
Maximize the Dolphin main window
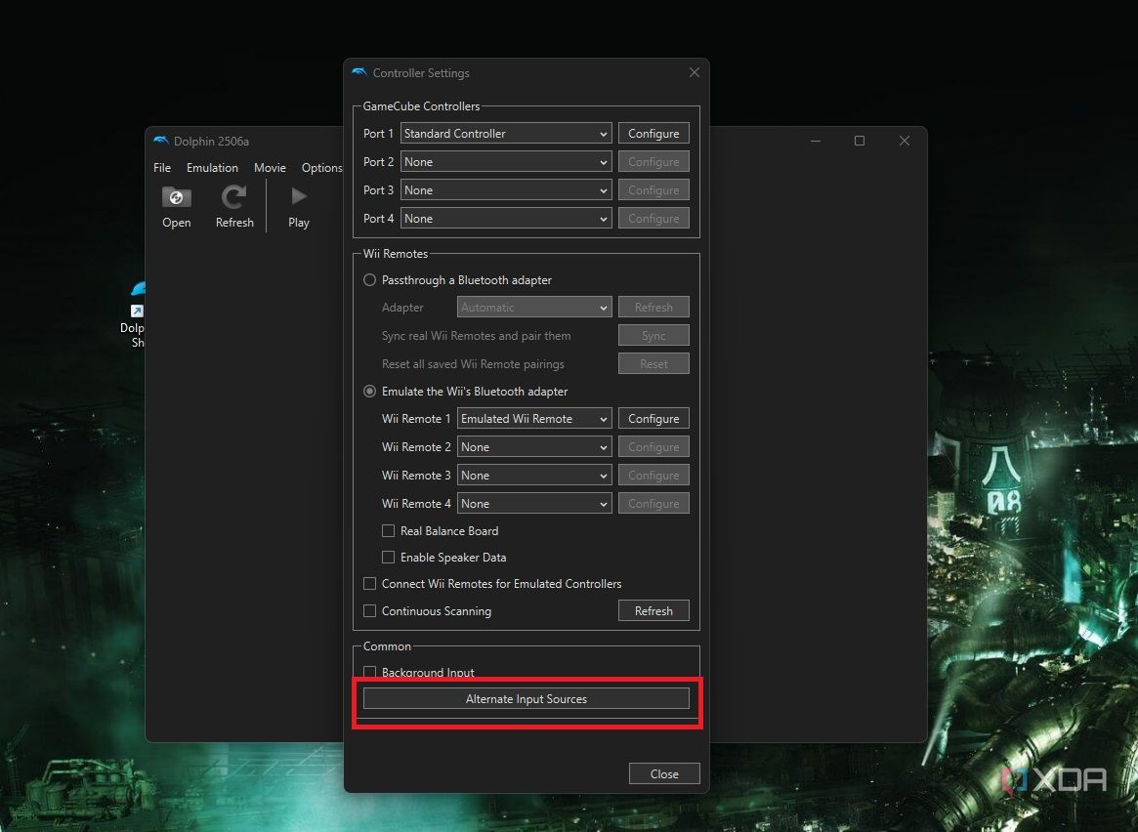(x=860, y=142)
